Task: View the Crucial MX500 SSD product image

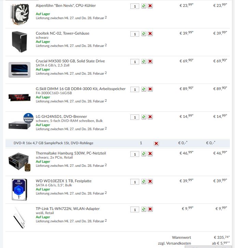Action: point(19,70)
